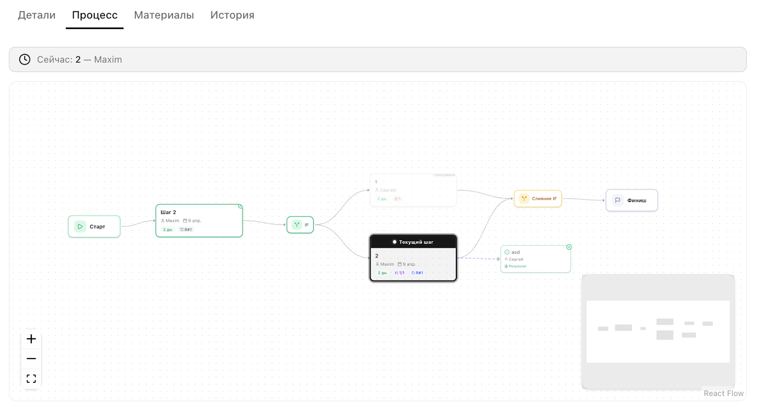759x407 pixels.
Task: Open the React Flow attribution link
Action: coord(723,393)
